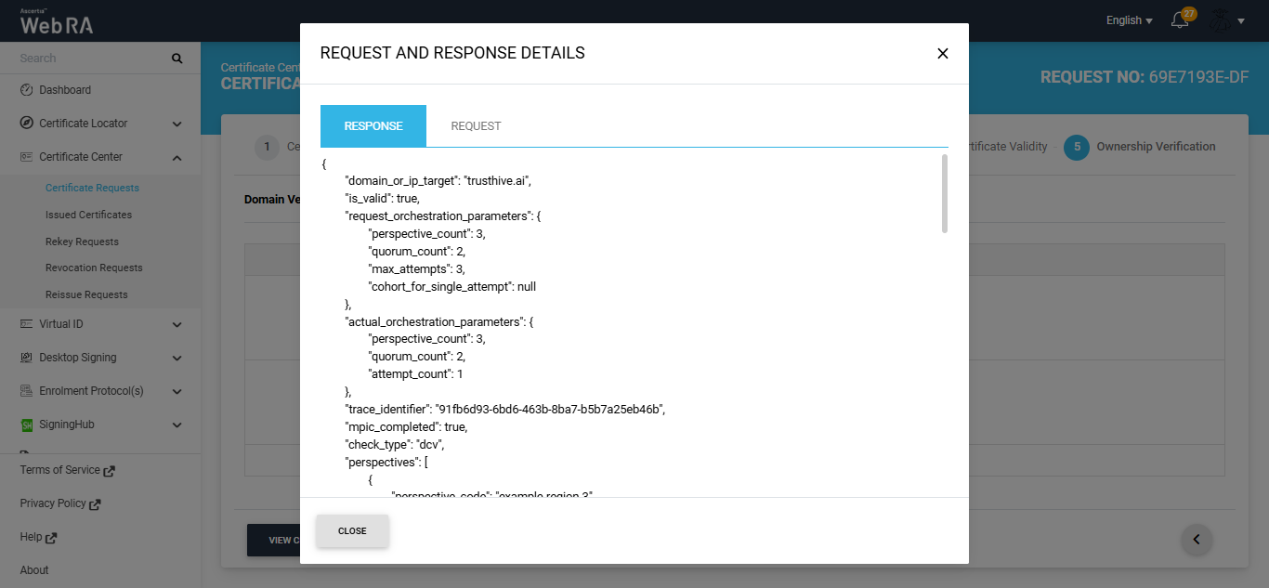
Task: Click the About link
Action: coord(34,570)
